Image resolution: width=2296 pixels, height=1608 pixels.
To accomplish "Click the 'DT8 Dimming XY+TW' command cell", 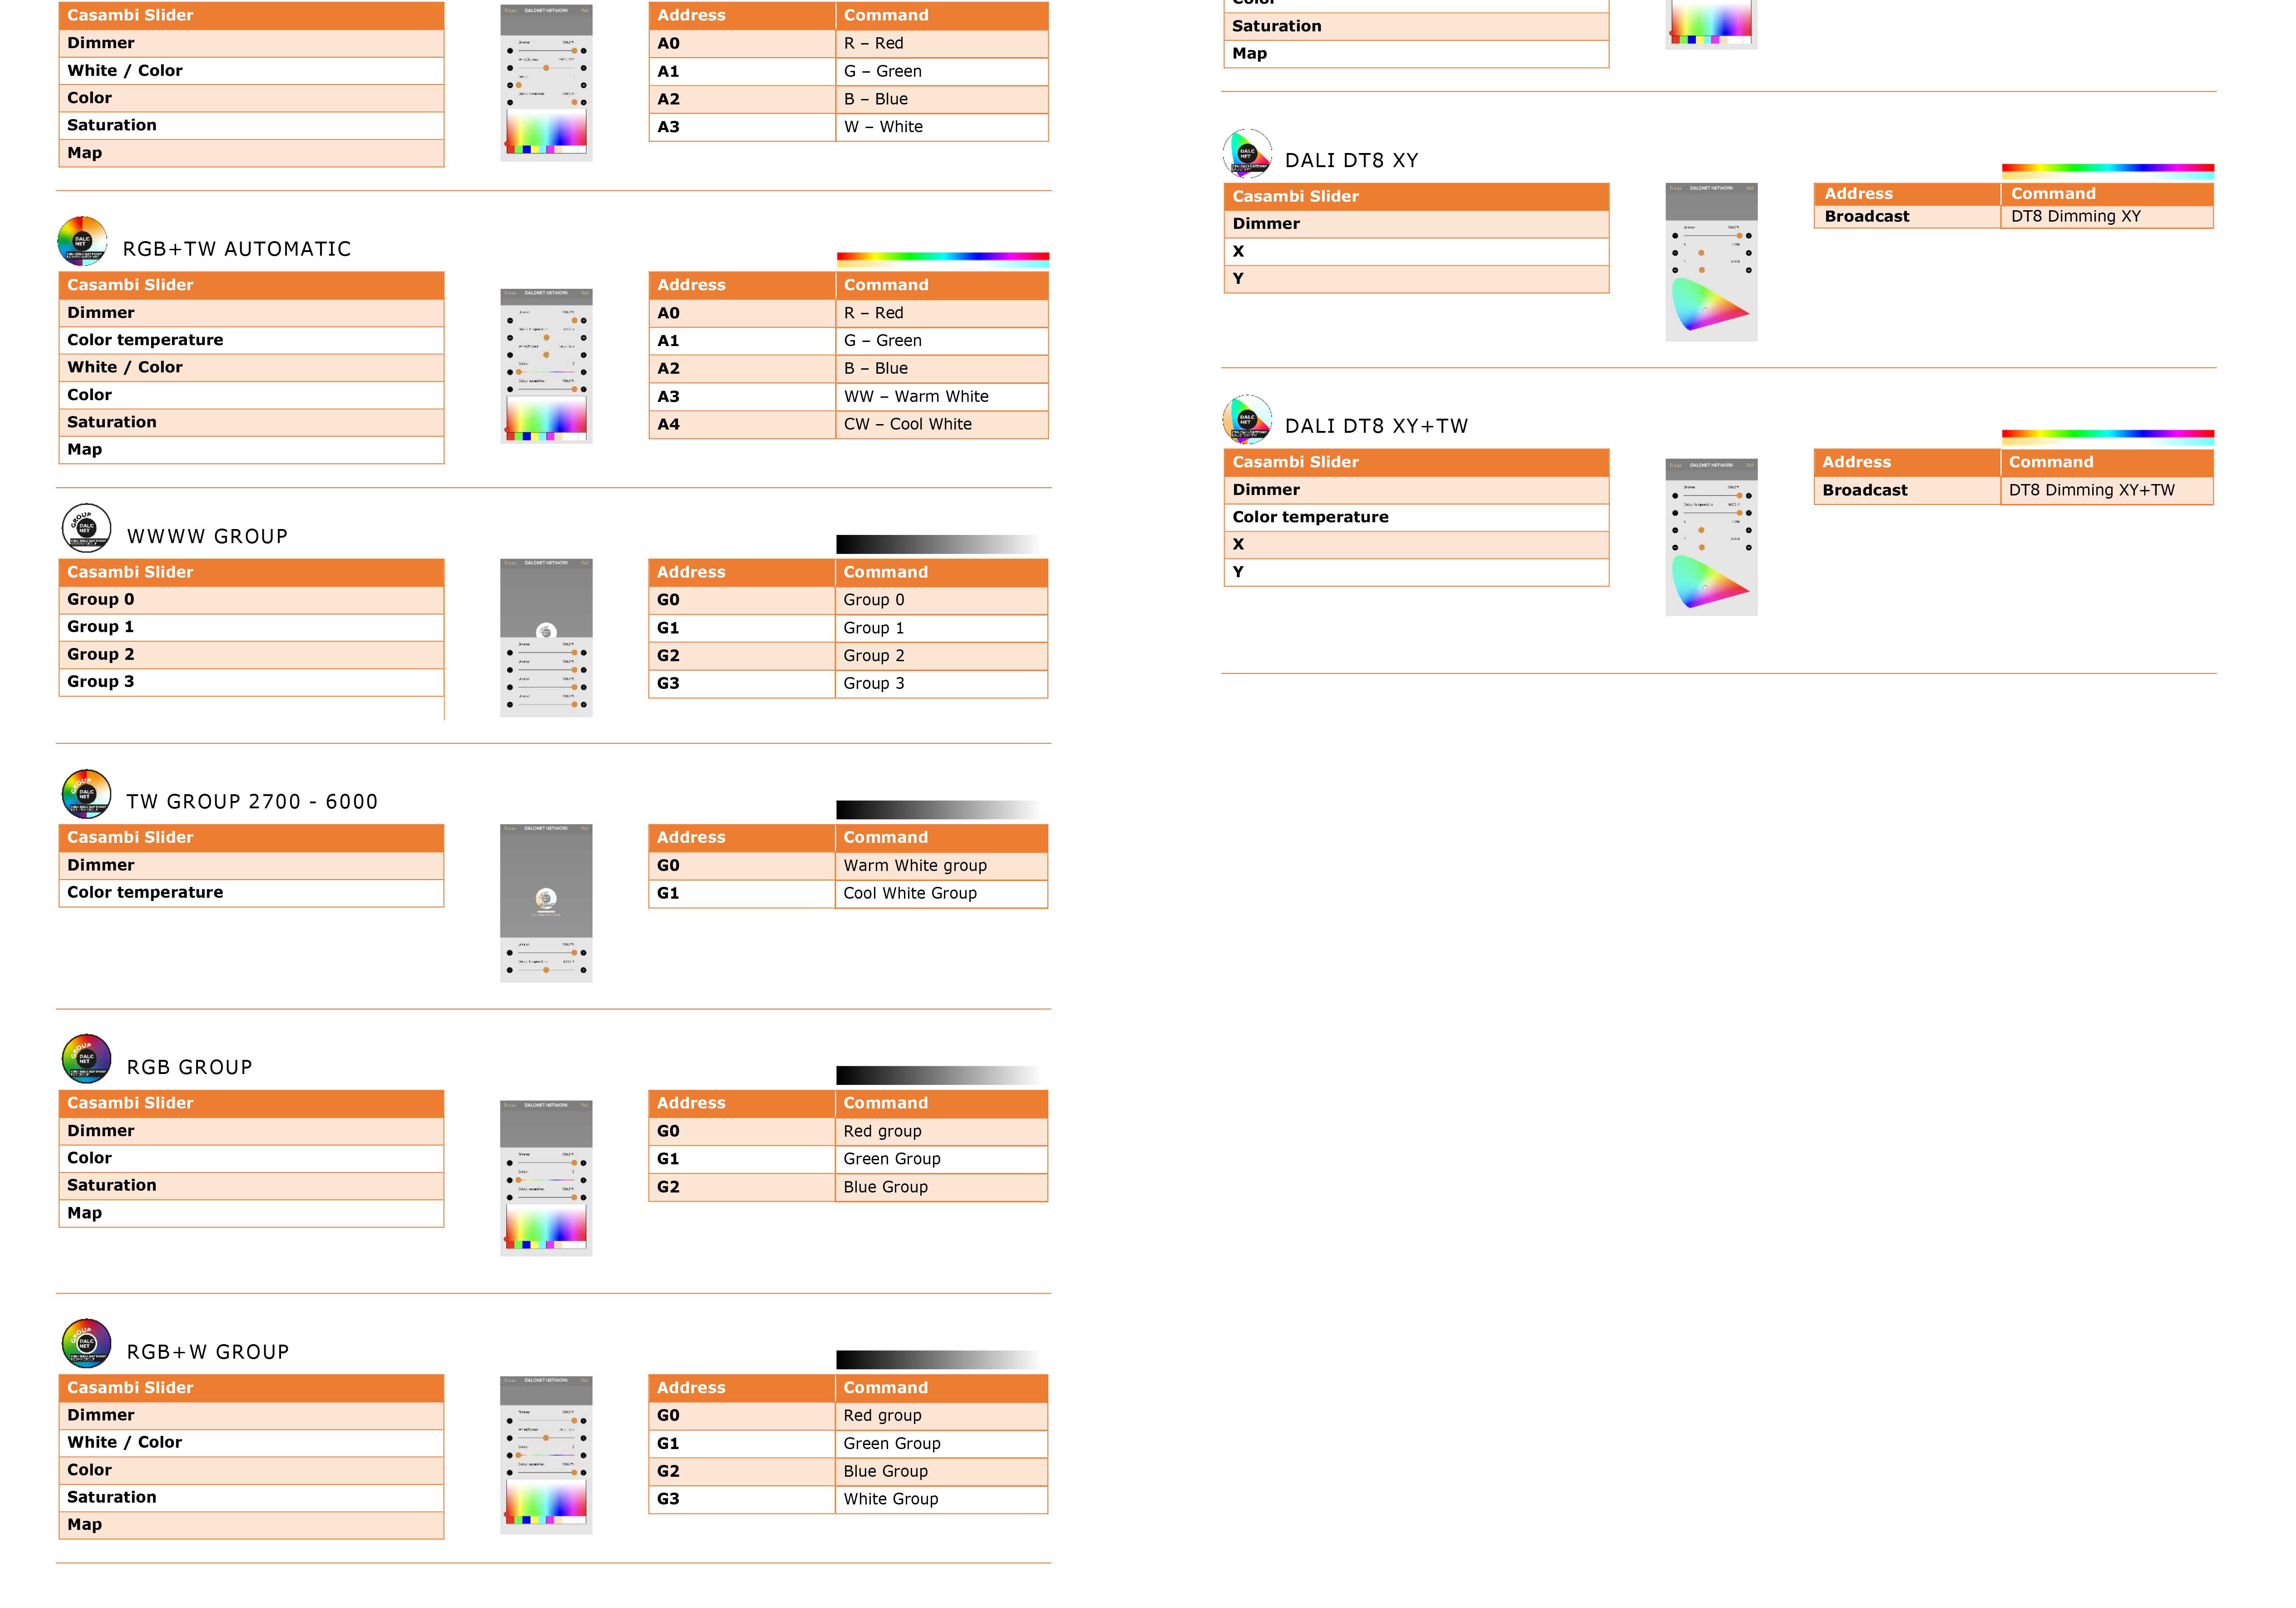I will click(x=2107, y=491).
